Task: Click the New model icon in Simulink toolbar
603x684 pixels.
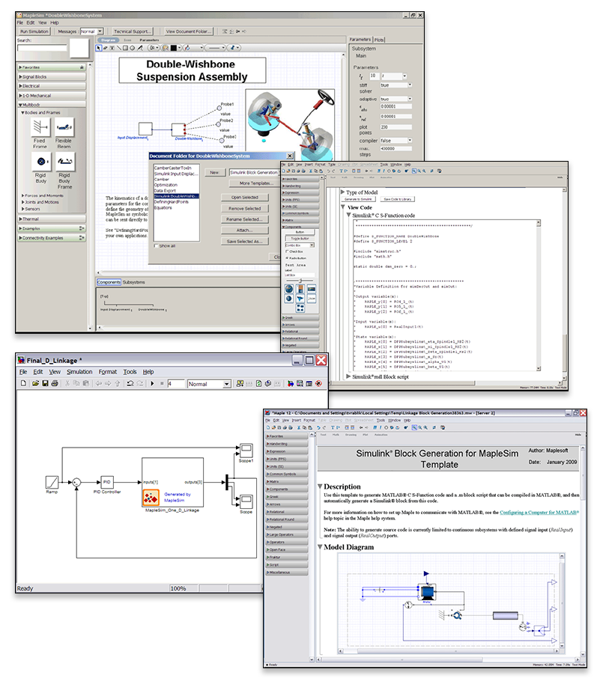Action: pyautogui.click(x=23, y=383)
